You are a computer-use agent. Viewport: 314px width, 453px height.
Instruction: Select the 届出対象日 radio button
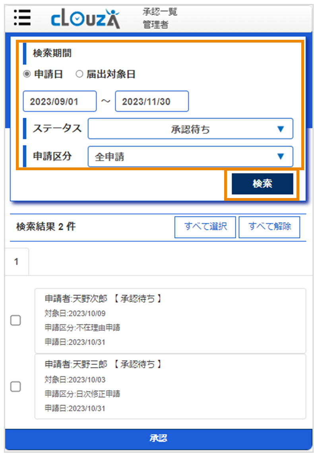79,74
